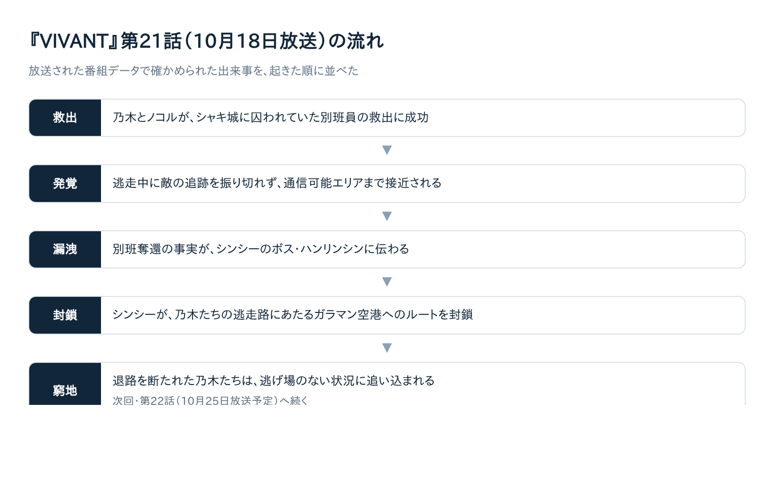Click the 発覚 step label

pos(65,184)
